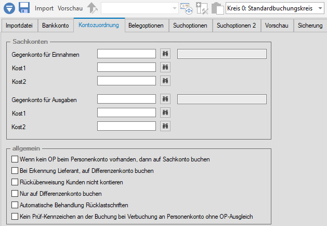Click the clipboard paste toolbar icon
The height and width of the screenshot is (226, 327).
(x=217, y=8)
